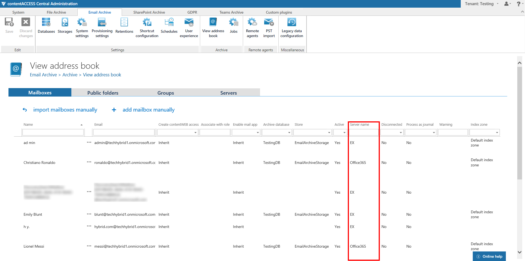
Task: Open options menu for Christiano Ronaldo row
Action: (89, 162)
